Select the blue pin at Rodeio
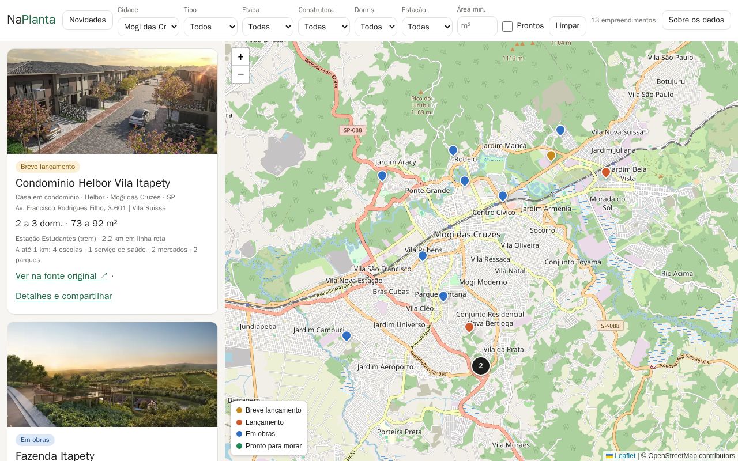Screen dimensions: 738x461 [453, 152]
